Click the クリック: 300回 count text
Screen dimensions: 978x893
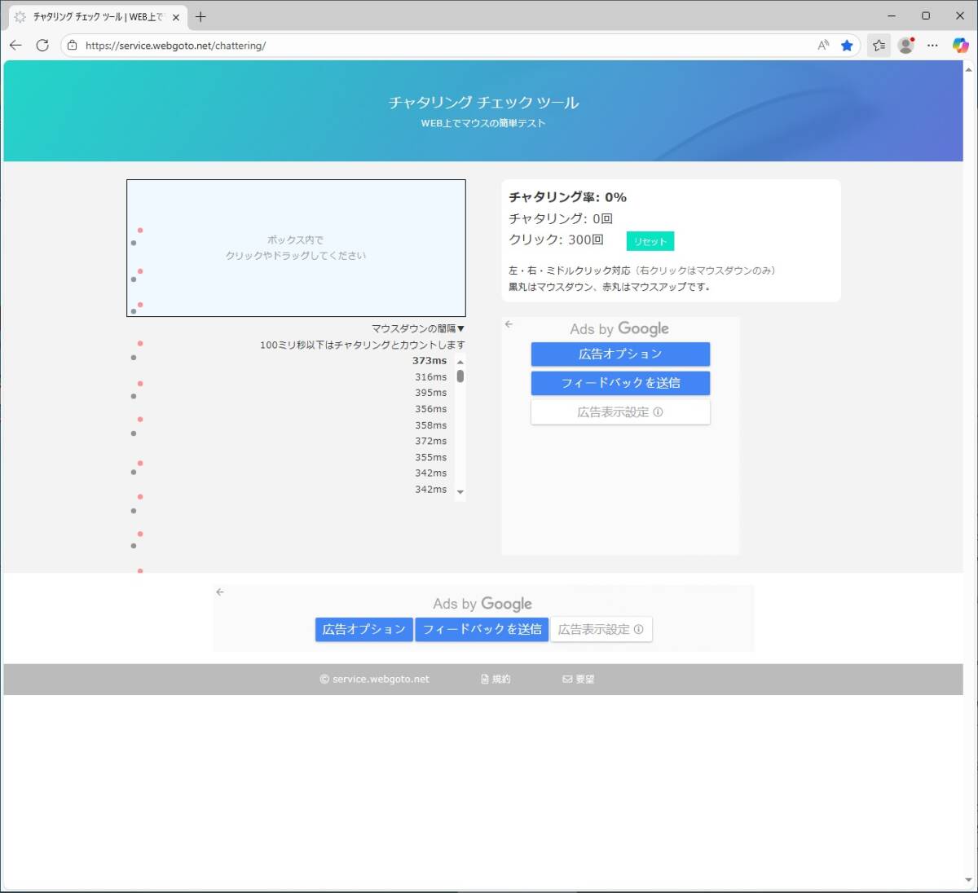pos(556,240)
